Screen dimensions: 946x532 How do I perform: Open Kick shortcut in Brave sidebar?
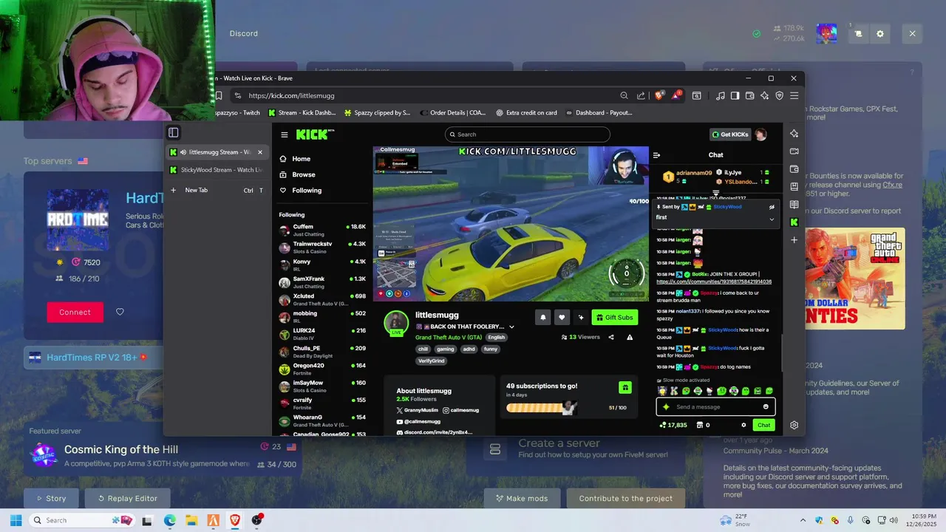(x=794, y=222)
